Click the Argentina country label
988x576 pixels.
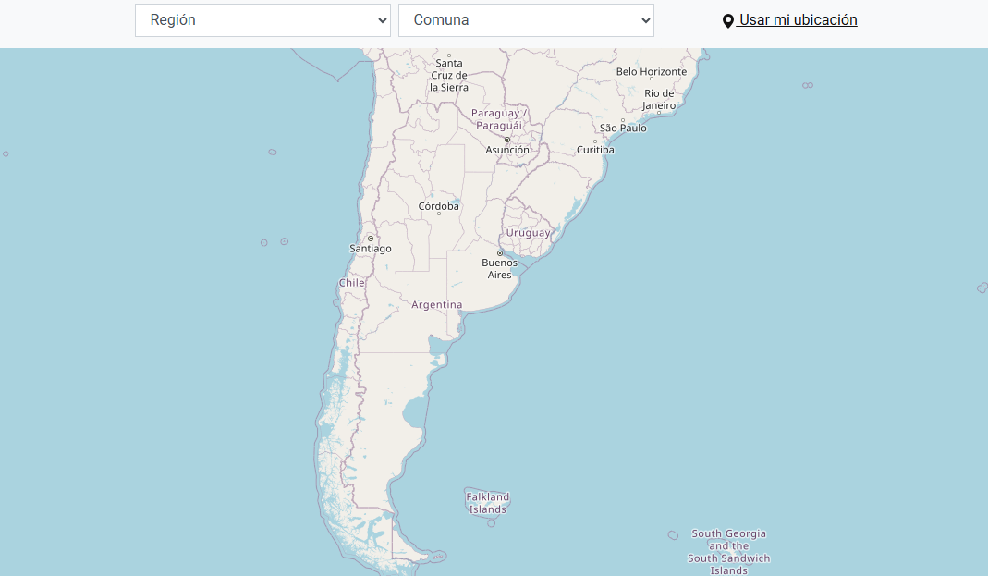(436, 304)
